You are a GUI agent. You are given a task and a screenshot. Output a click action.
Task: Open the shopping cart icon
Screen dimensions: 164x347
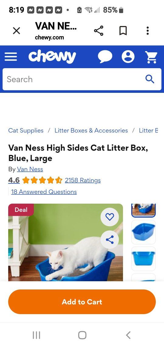(x=151, y=57)
